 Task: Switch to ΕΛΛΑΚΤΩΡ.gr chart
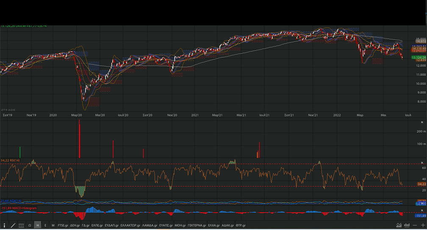tap(130, 225)
